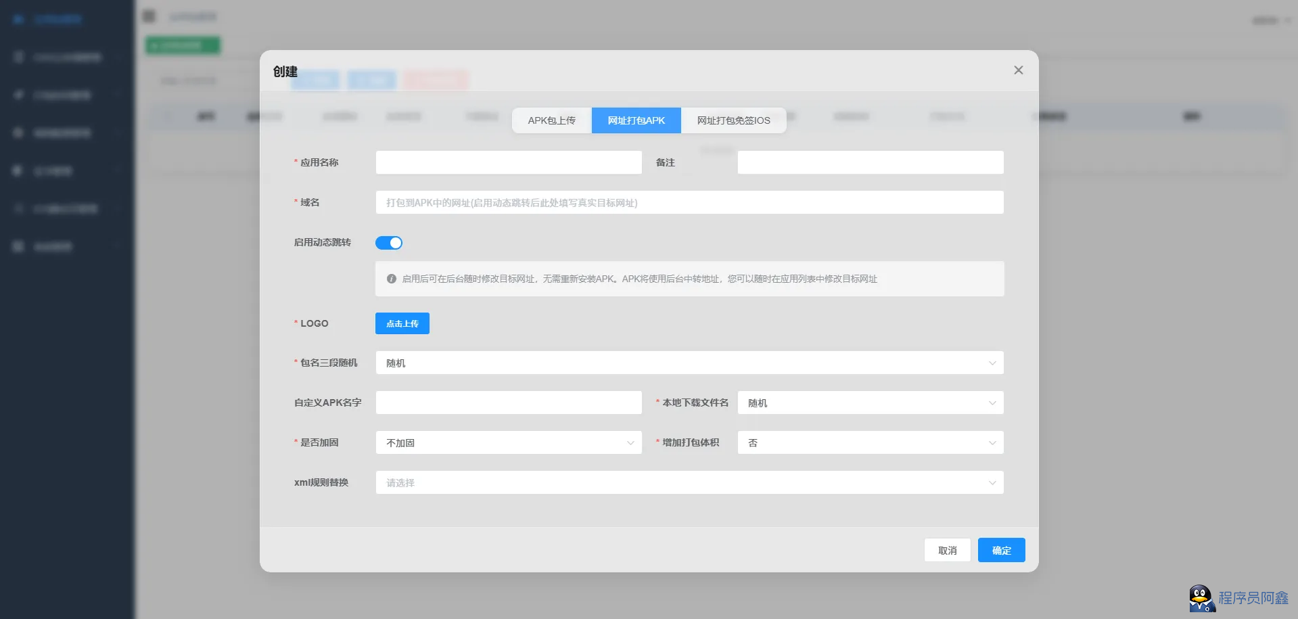Select the 网址打包APK tab
This screenshot has height=619, width=1298.
coord(636,120)
